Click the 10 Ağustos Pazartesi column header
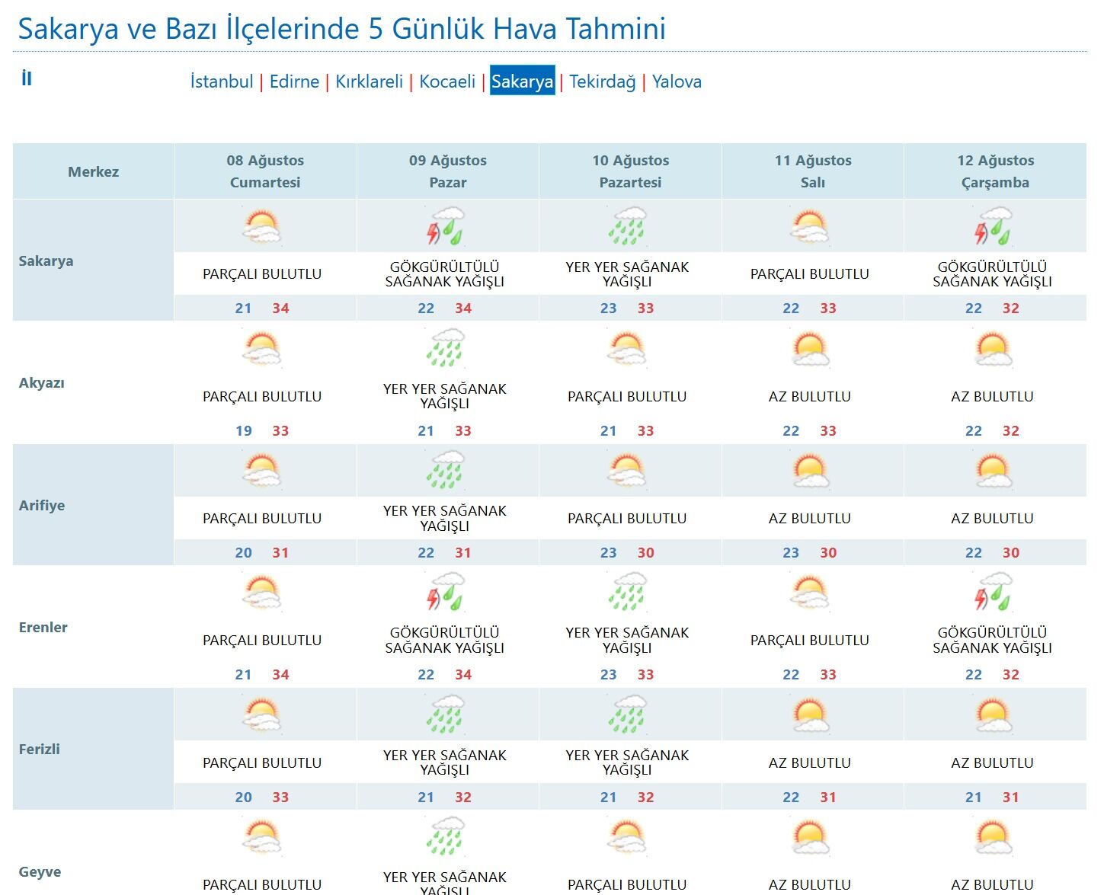Screen dimensions: 1104x895 [631, 171]
